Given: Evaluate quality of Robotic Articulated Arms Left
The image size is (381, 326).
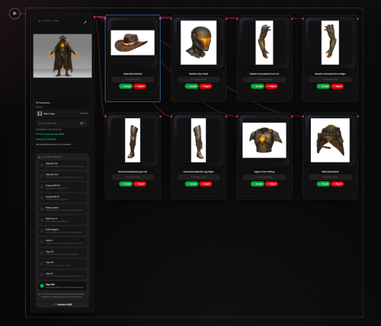Looking at the screenshot, I should pyautogui.click(x=264, y=79).
